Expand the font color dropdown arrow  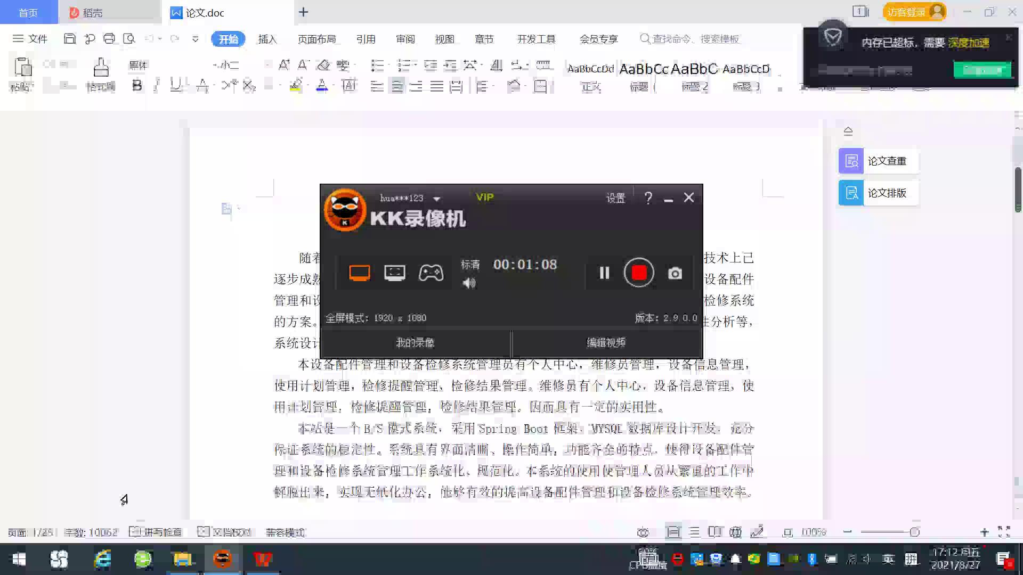coord(334,86)
